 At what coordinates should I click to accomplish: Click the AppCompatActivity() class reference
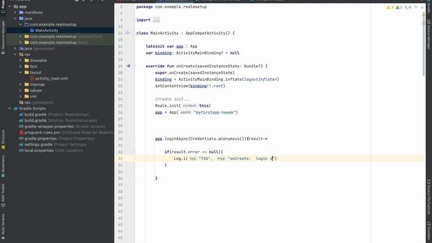(x=207, y=33)
